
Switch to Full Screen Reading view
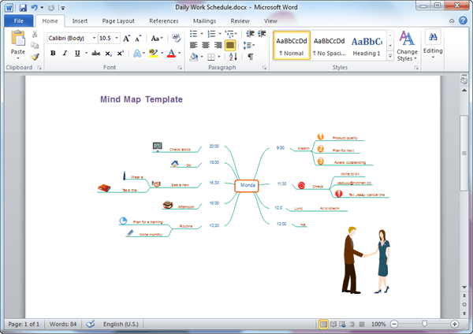click(x=333, y=325)
